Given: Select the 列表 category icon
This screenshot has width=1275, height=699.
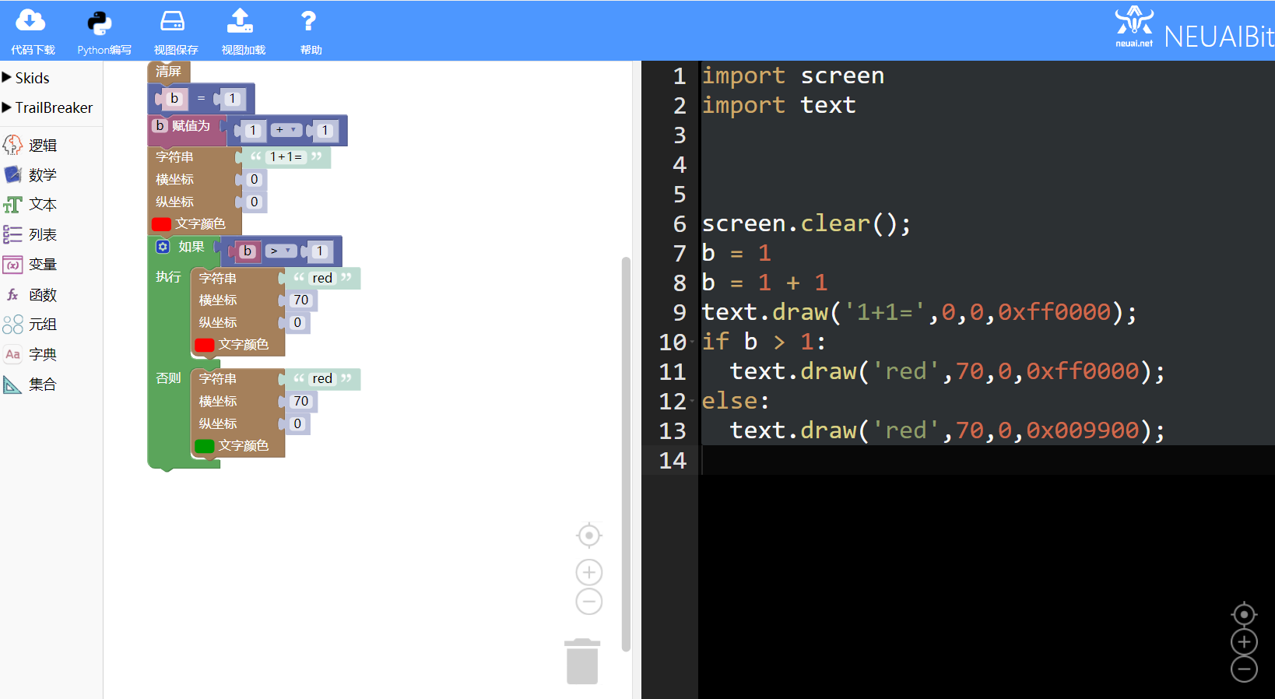Looking at the screenshot, I should click(x=12, y=234).
